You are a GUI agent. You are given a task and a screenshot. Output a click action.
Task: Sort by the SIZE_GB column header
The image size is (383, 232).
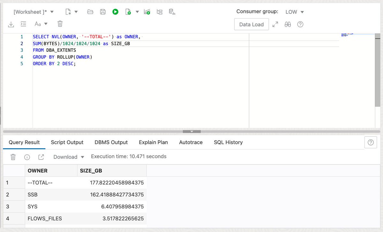point(112,171)
